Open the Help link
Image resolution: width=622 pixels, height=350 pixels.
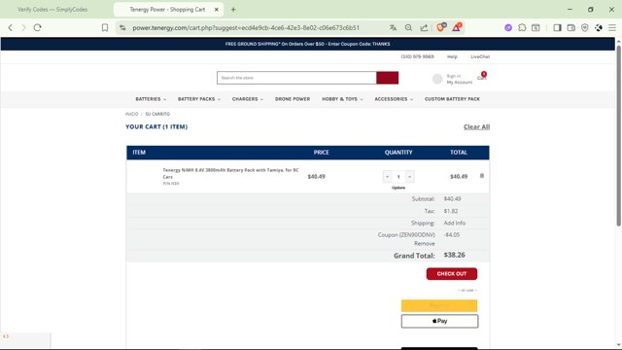tap(452, 56)
